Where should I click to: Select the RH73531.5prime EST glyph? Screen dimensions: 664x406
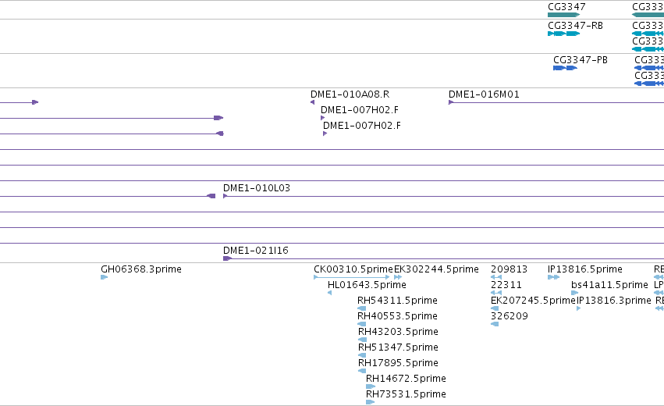click(371, 402)
